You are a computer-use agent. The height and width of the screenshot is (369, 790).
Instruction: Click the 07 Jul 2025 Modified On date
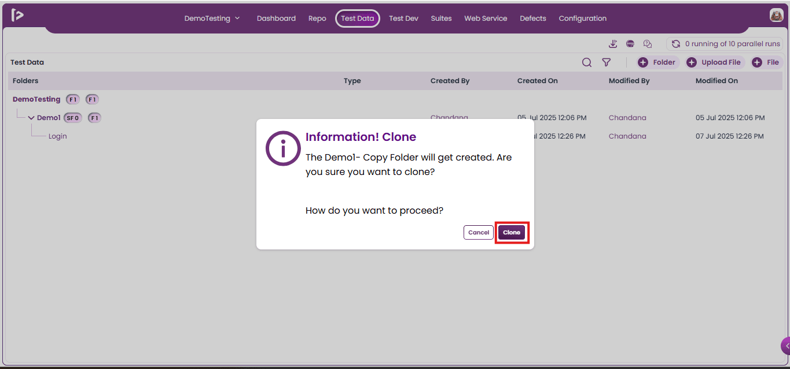tap(729, 136)
